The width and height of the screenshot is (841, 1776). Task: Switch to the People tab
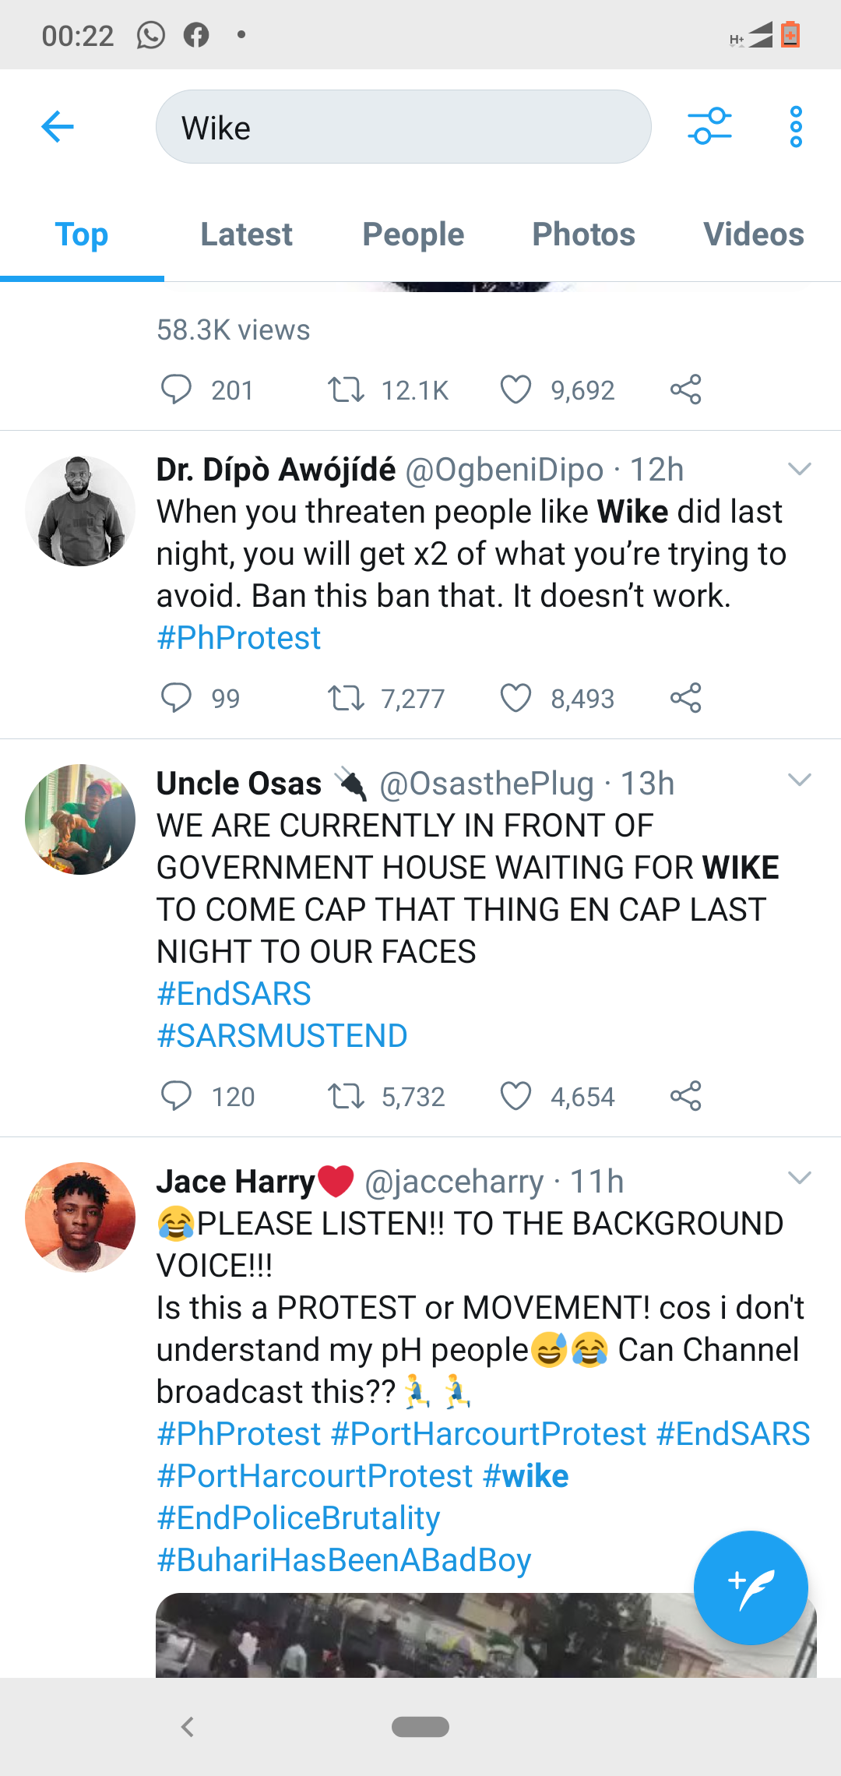(x=413, y=234)
